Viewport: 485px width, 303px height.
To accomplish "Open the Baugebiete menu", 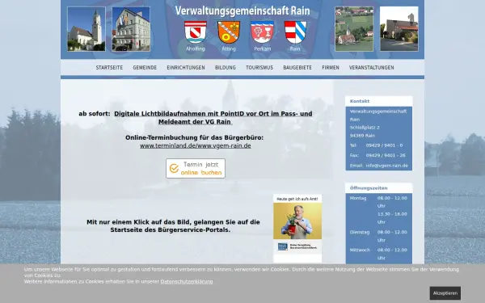I will (297, 67).
